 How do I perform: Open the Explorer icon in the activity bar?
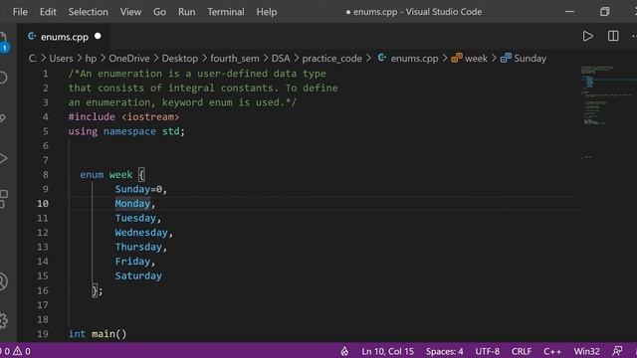[3, 42]
